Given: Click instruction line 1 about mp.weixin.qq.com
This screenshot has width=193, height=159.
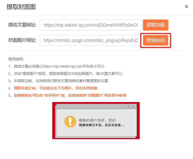Looking at the screenshot, I should coord(56,66).
